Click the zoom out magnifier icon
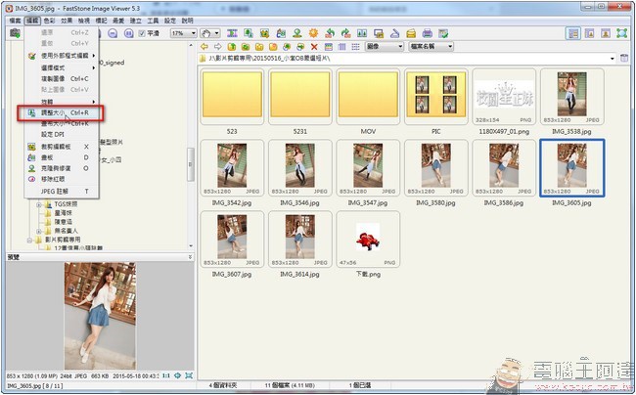This screenshot has height=395, width=636. click(113, 33)
